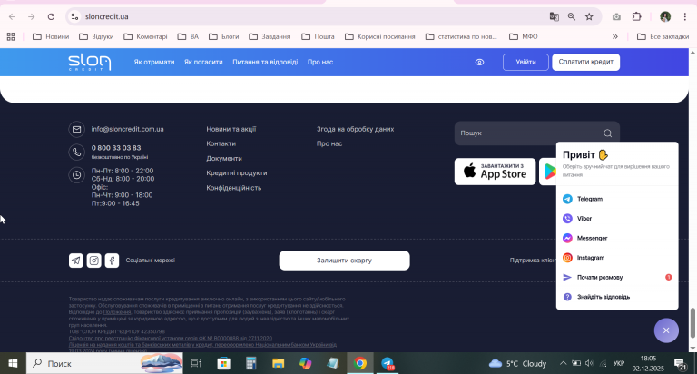
Task: Open the Конфіденційність footer link
Action: coord(234,188)
